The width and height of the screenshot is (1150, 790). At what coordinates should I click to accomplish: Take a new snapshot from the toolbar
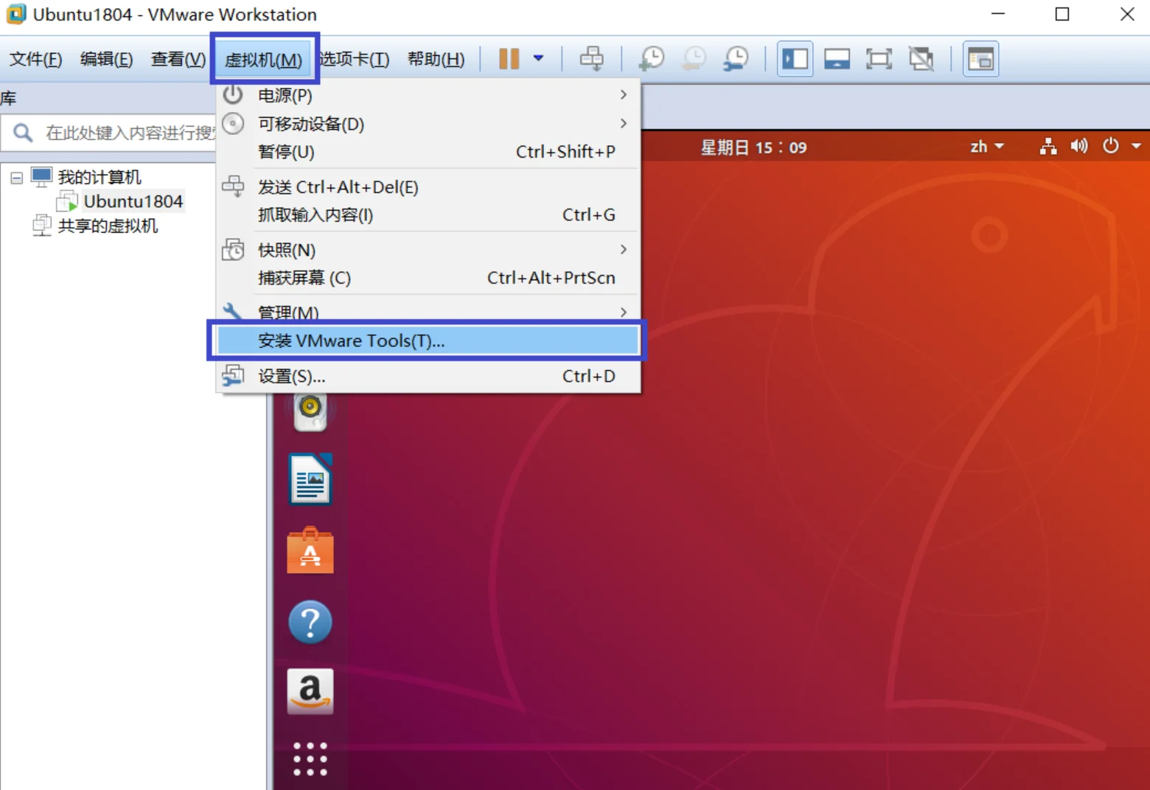[x=650, y=58]
